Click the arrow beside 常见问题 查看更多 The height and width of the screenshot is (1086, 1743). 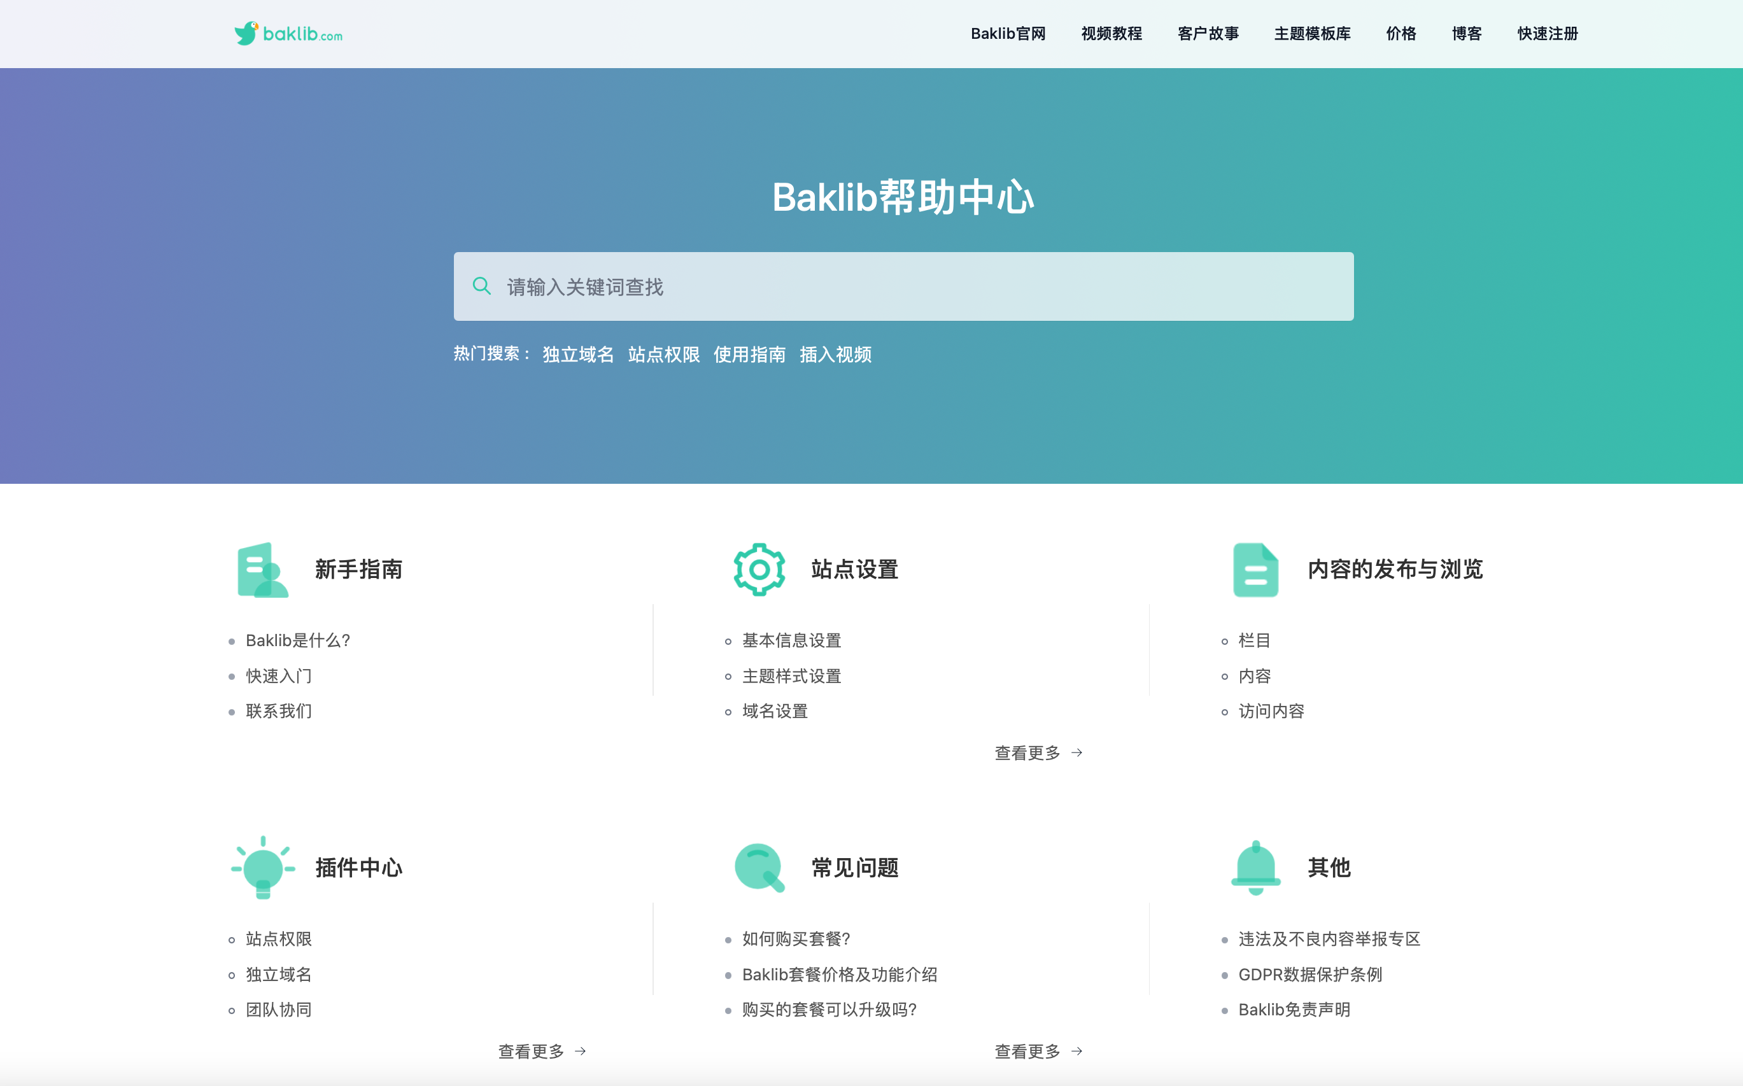pyautogui.click(x=1076, y=1052)
